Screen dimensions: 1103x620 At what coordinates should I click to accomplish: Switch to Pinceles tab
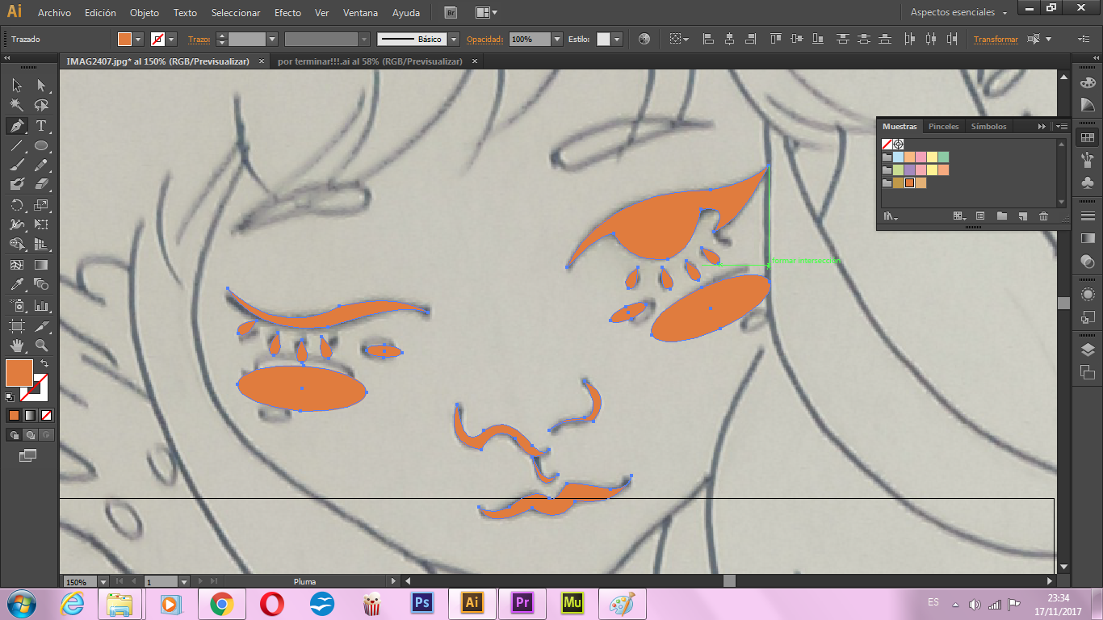pyautogui.click(x=944, y=127)
